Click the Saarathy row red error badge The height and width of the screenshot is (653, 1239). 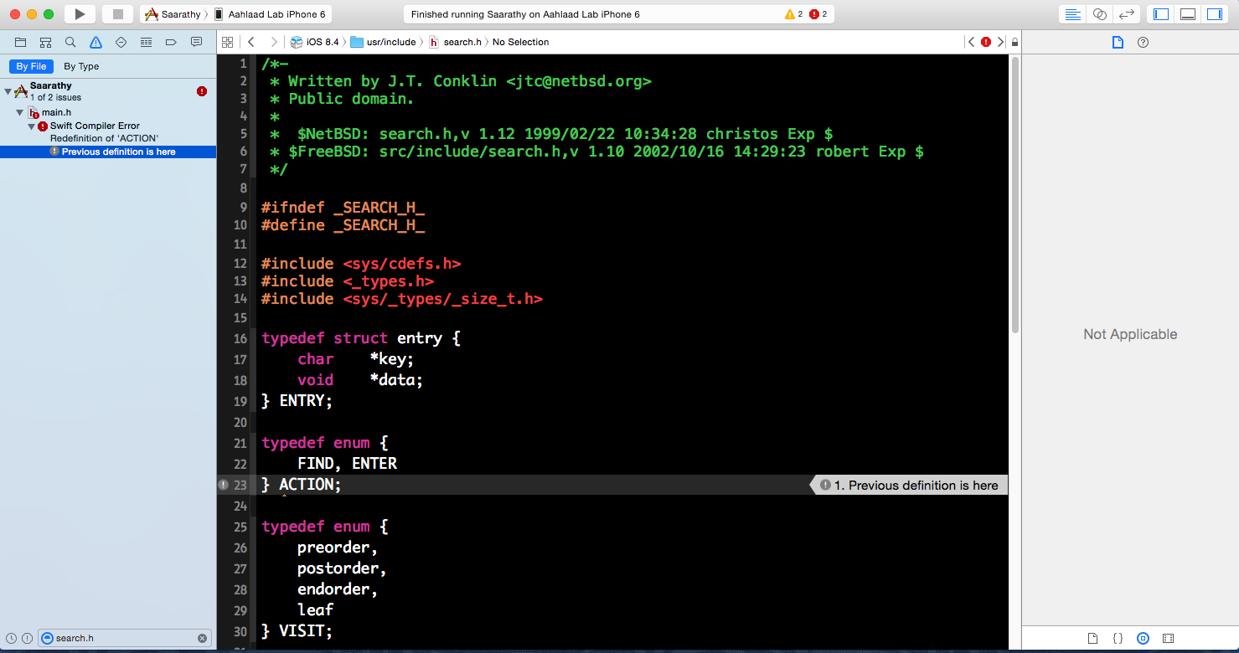(202, 91)
